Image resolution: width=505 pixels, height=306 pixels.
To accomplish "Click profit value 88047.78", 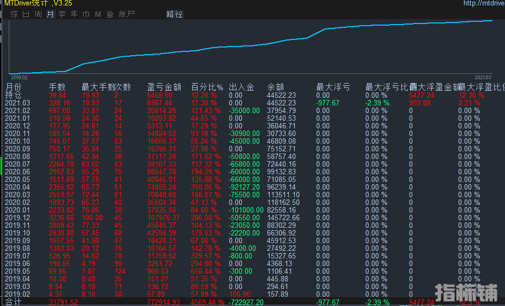I will [162, 172].
